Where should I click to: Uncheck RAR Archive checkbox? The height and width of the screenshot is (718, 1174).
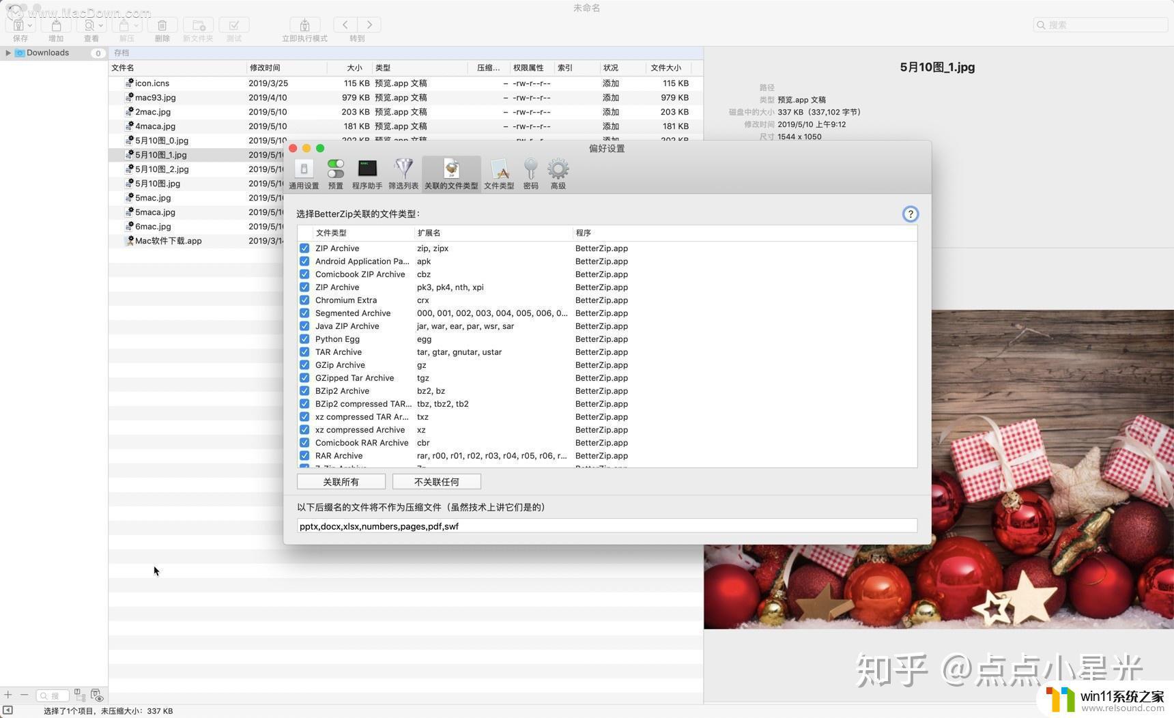(304, 456)
